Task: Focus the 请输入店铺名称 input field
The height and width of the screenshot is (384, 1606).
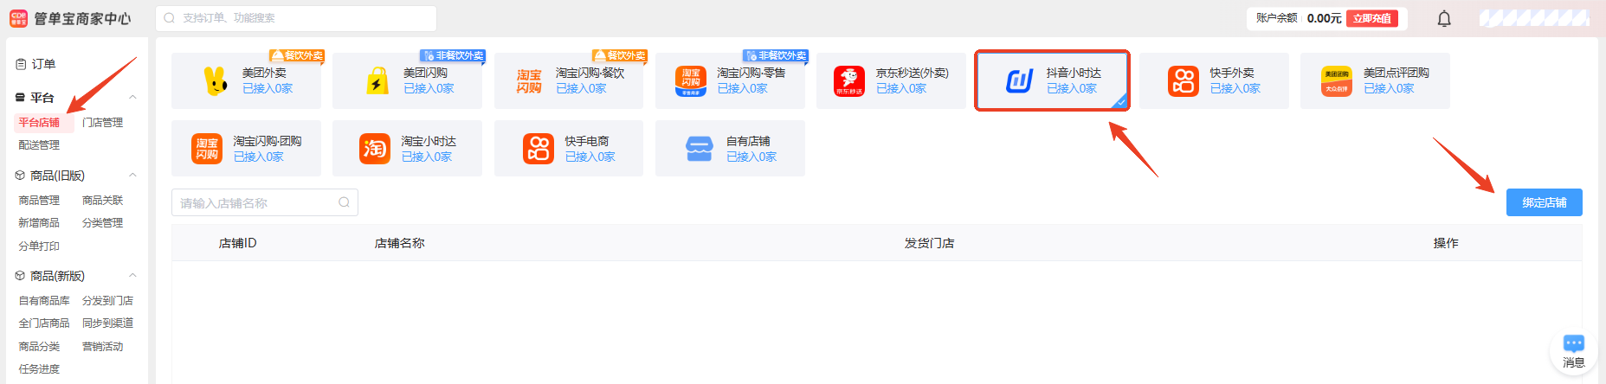Action: (265, 202)
